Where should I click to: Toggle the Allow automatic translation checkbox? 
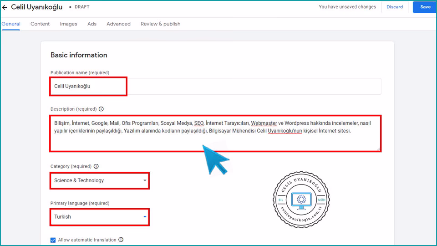53,240
